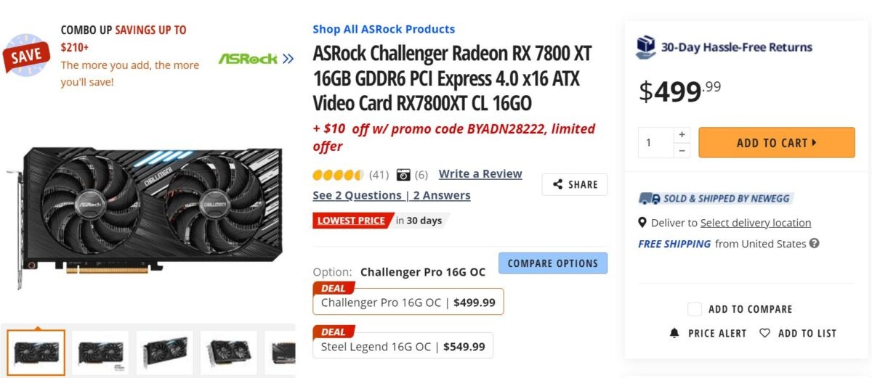Screen dimensions: 872x378
Task: Click the Share button
Action: [574, 184]
